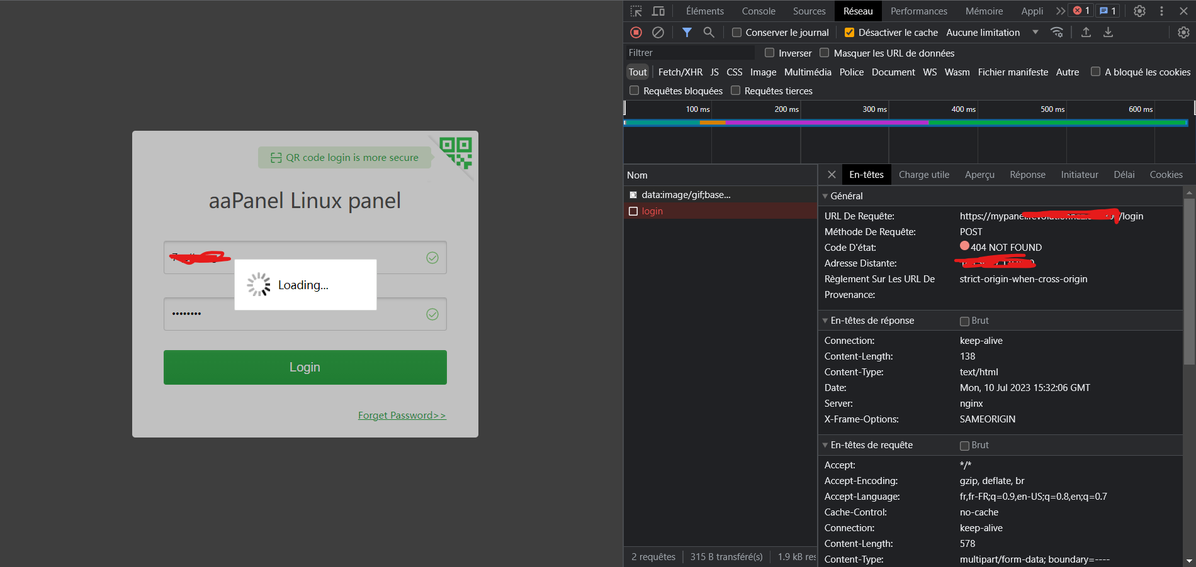Screen dimensions: 1196x567
Task: Collapse the En-têtes de requête section
Action: (825, 445)
